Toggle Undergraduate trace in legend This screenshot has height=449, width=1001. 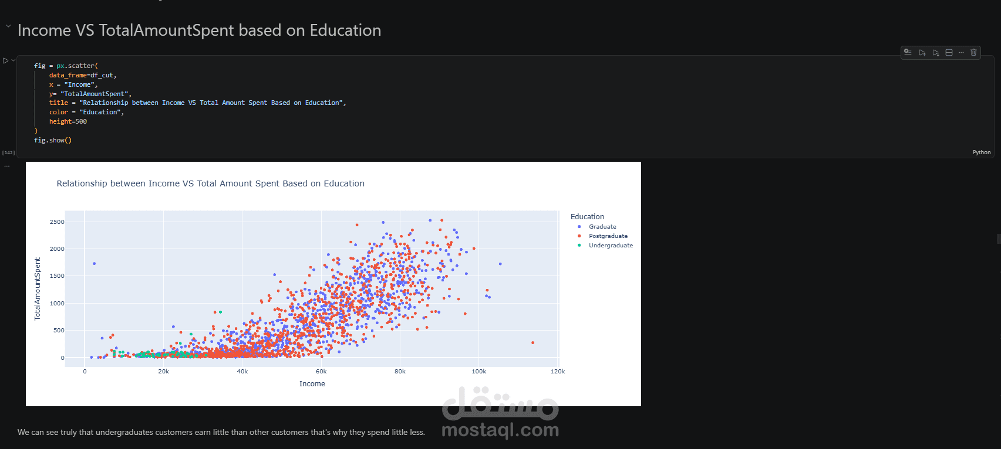[611, 246]
